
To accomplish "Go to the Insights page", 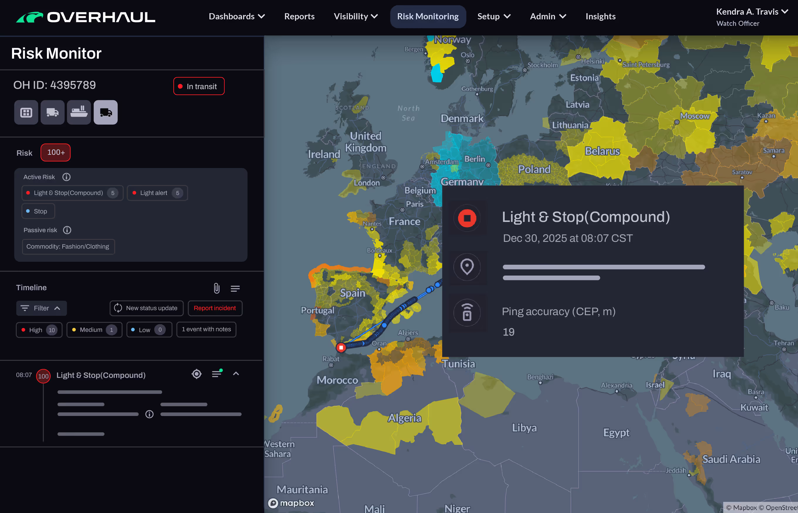I will 600,16.
